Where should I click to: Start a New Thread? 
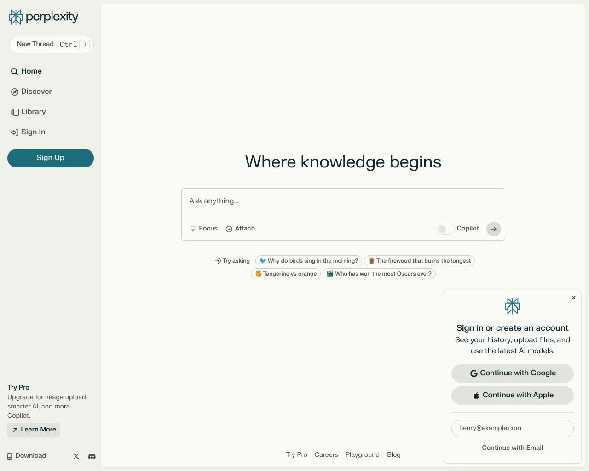coord(52,45)
